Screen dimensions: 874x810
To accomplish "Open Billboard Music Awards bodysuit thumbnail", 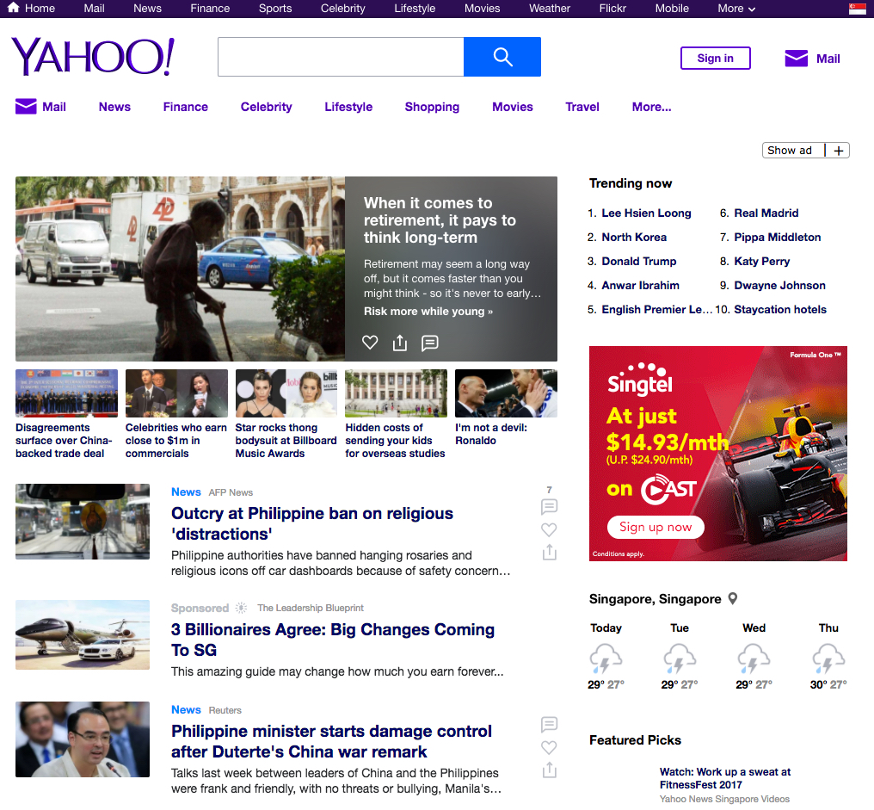I will 286,393.
